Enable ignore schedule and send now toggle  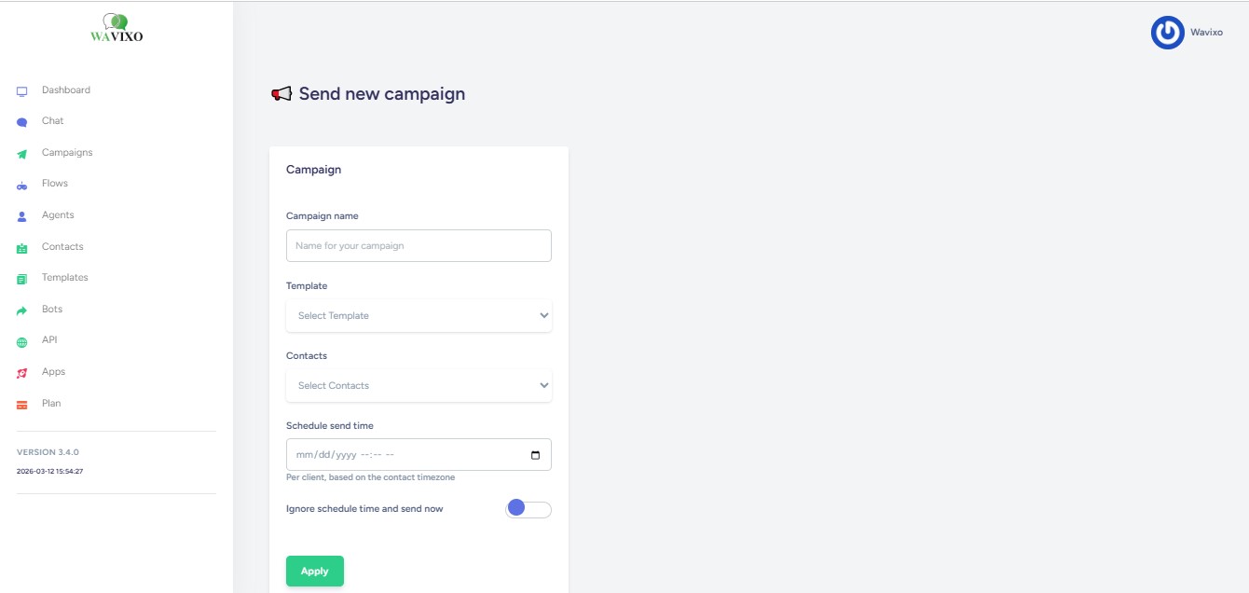tap(528, 509)
